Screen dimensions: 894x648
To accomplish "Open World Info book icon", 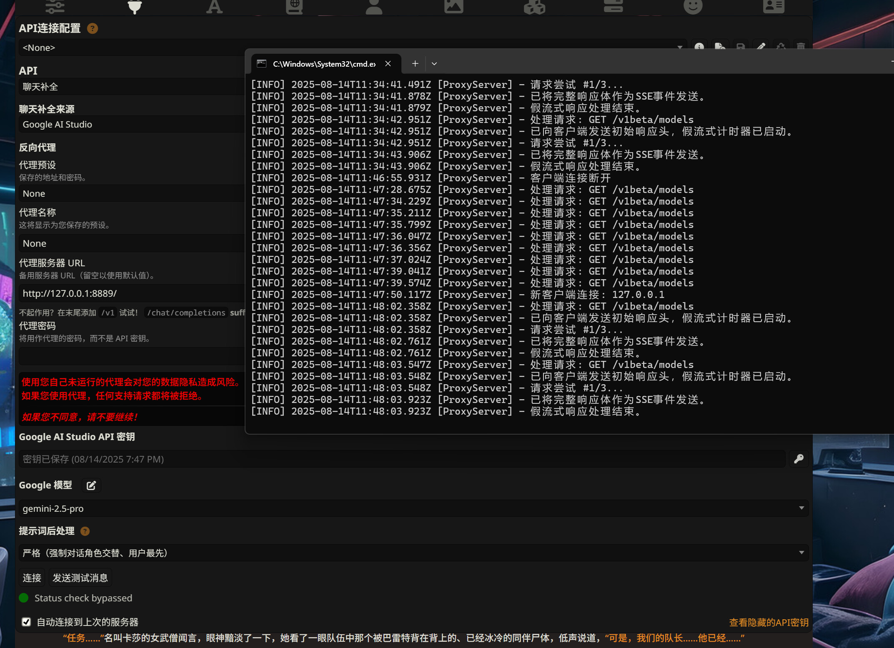I will (294, 6).
